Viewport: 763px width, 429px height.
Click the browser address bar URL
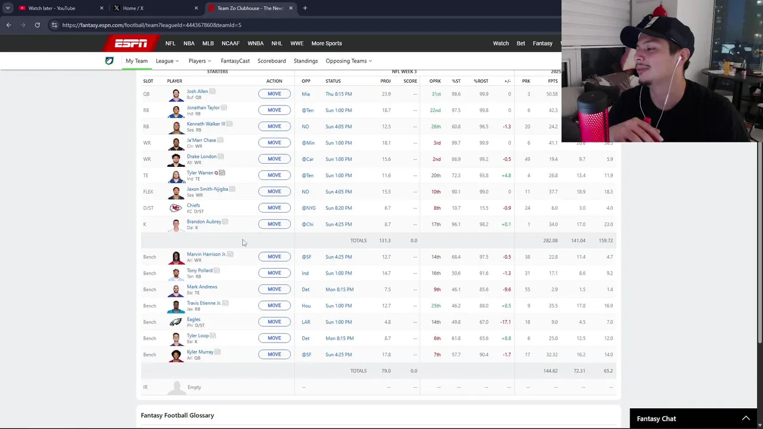(151, 25)
